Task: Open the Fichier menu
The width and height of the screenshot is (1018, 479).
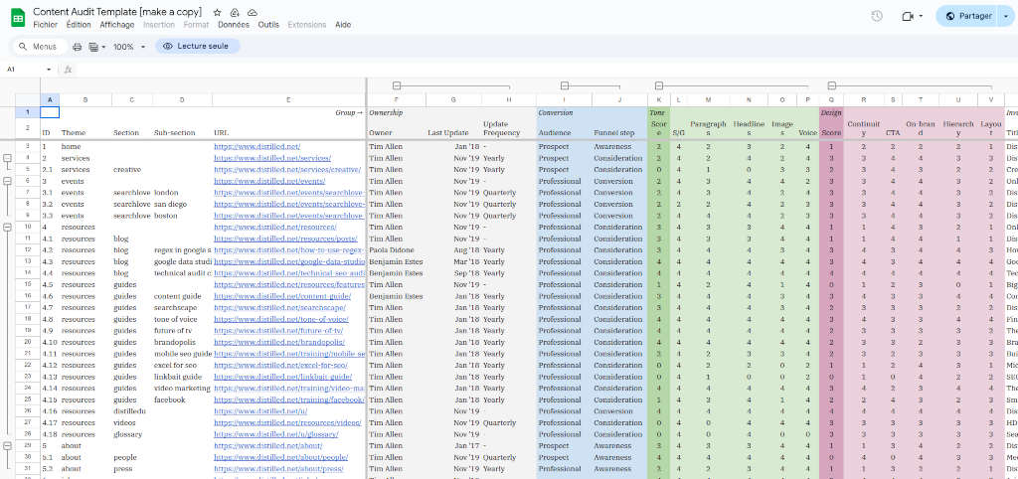Action: click(x=45, y=24)
